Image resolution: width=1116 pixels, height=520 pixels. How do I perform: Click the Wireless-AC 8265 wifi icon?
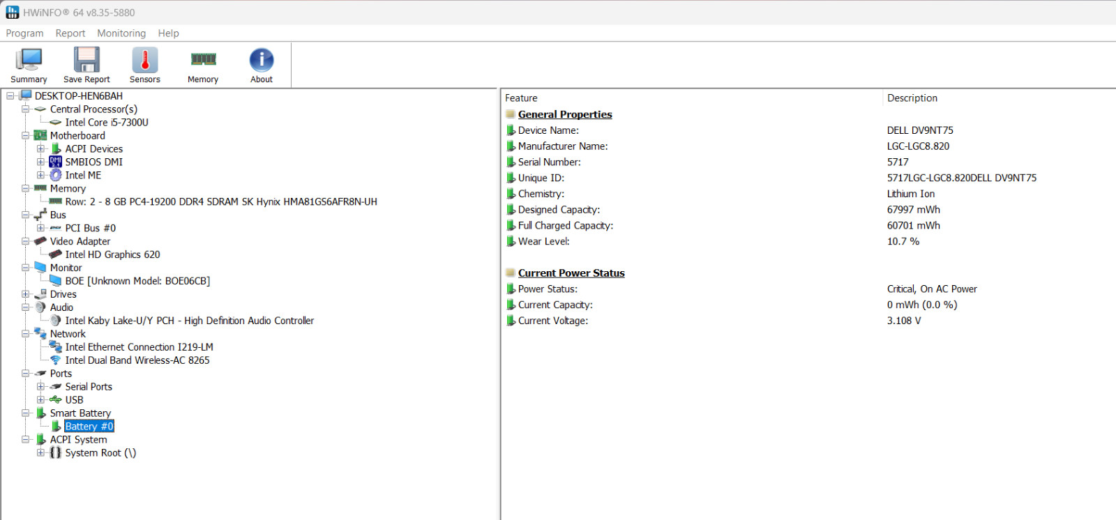click(56, 360)
